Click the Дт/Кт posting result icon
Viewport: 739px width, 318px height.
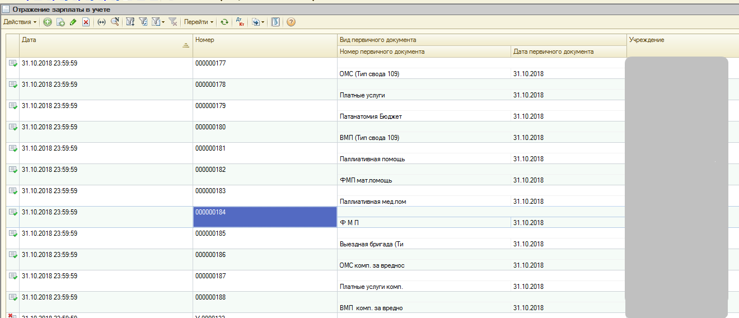[x=240, y=22]
